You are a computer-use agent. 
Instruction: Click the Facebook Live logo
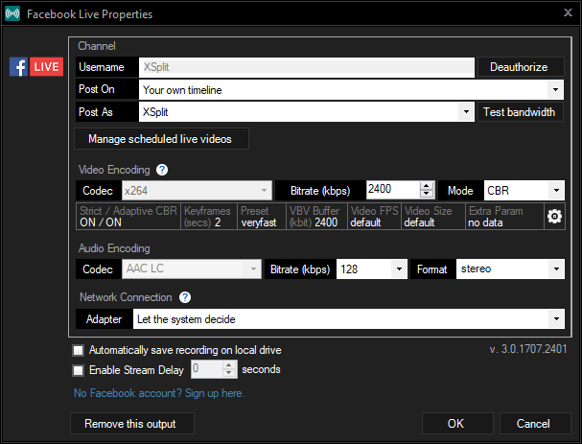pos(36,67)
